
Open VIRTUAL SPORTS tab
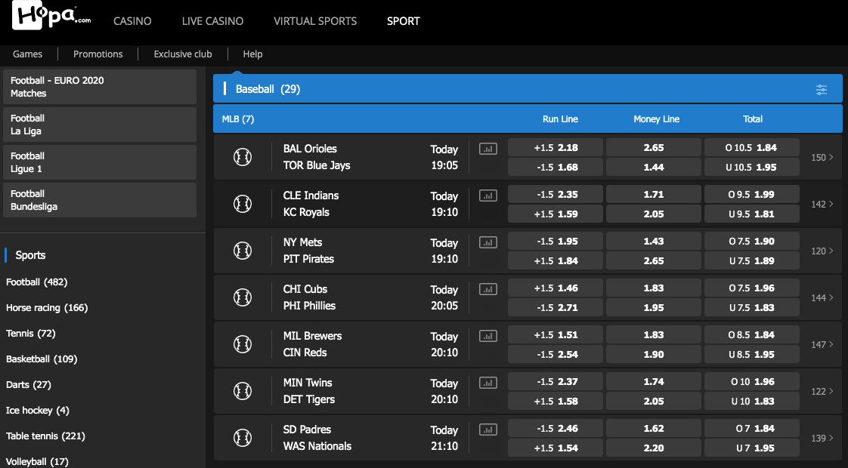(x=315, y=21)
